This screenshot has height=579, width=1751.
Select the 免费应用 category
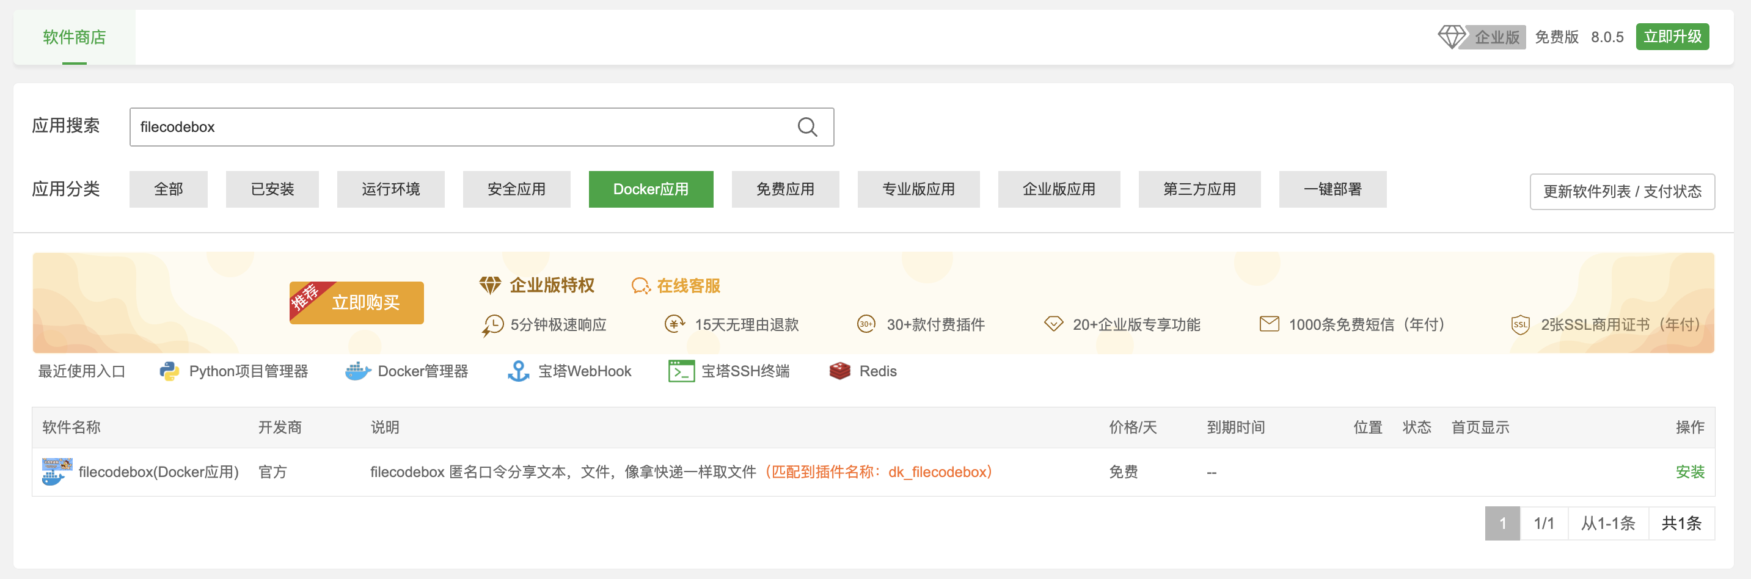coord(786,189)
